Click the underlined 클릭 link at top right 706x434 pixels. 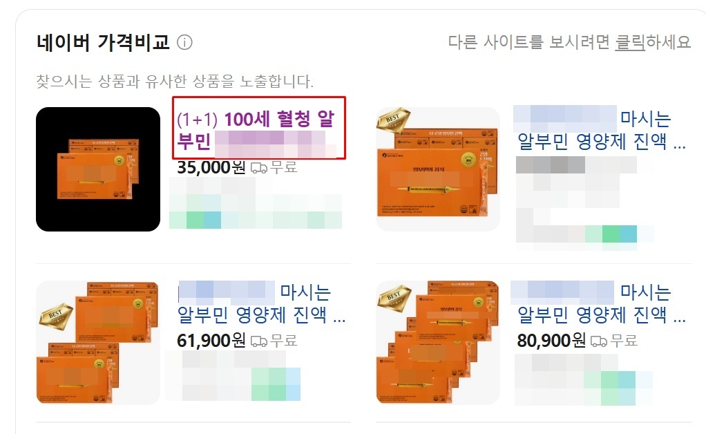630,42
